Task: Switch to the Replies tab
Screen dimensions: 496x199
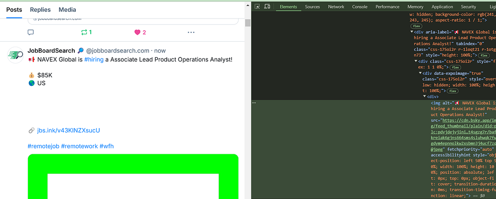Action: (x=41, y=9)
